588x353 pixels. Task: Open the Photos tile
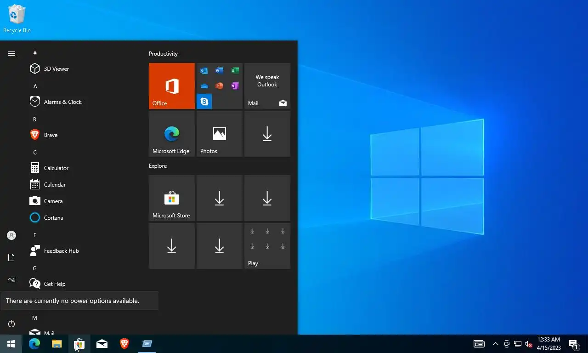click(x=220, y=134)
